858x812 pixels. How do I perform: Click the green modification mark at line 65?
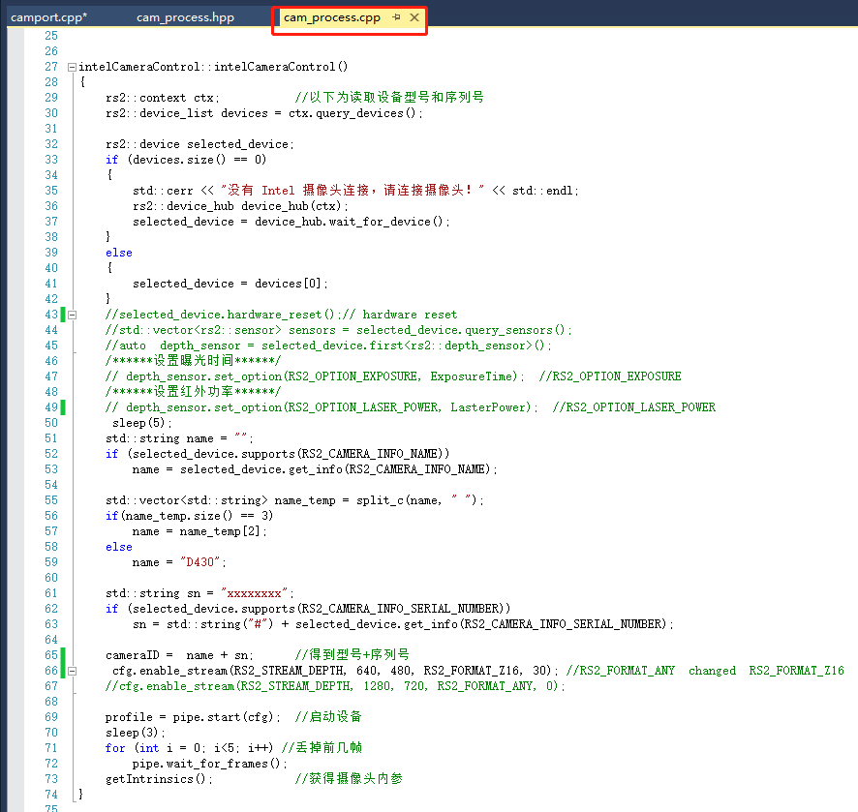(62, 655)
